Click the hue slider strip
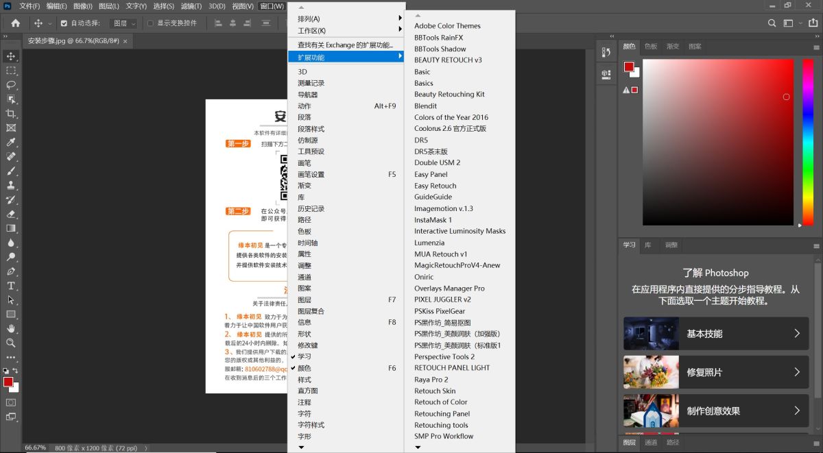Screen dimensions: 823x453 (x=808, y=142)
